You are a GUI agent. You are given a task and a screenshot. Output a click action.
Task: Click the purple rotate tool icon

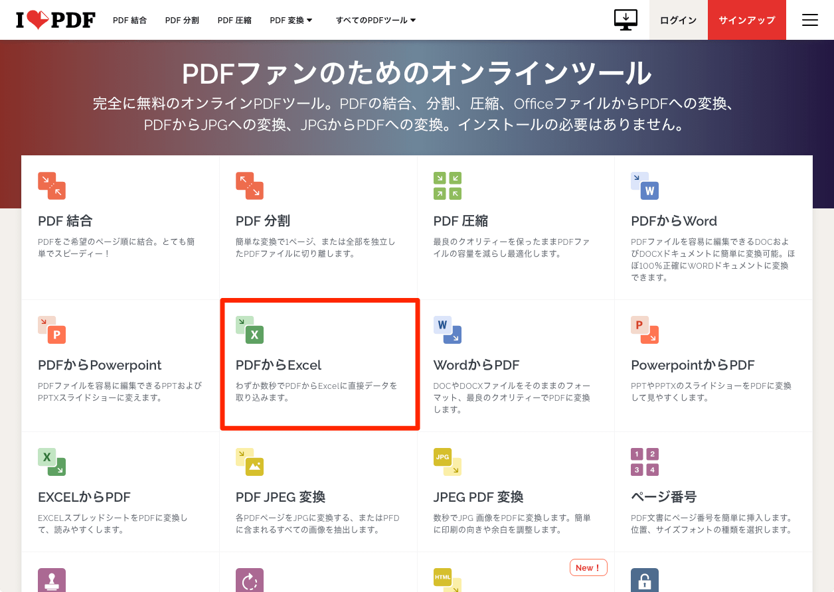(x=250, y=580)
